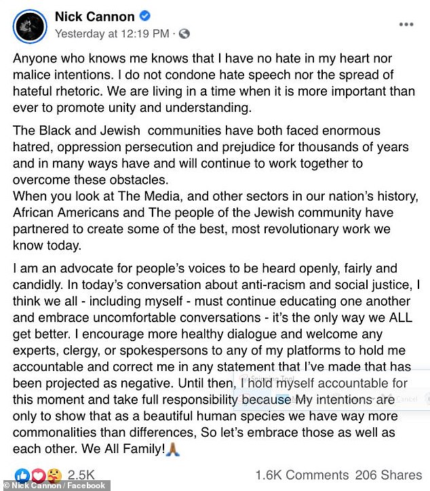Screen dimensions: 430x491
Task: Click sentence starting When you look at
Action: pos(216,221)
